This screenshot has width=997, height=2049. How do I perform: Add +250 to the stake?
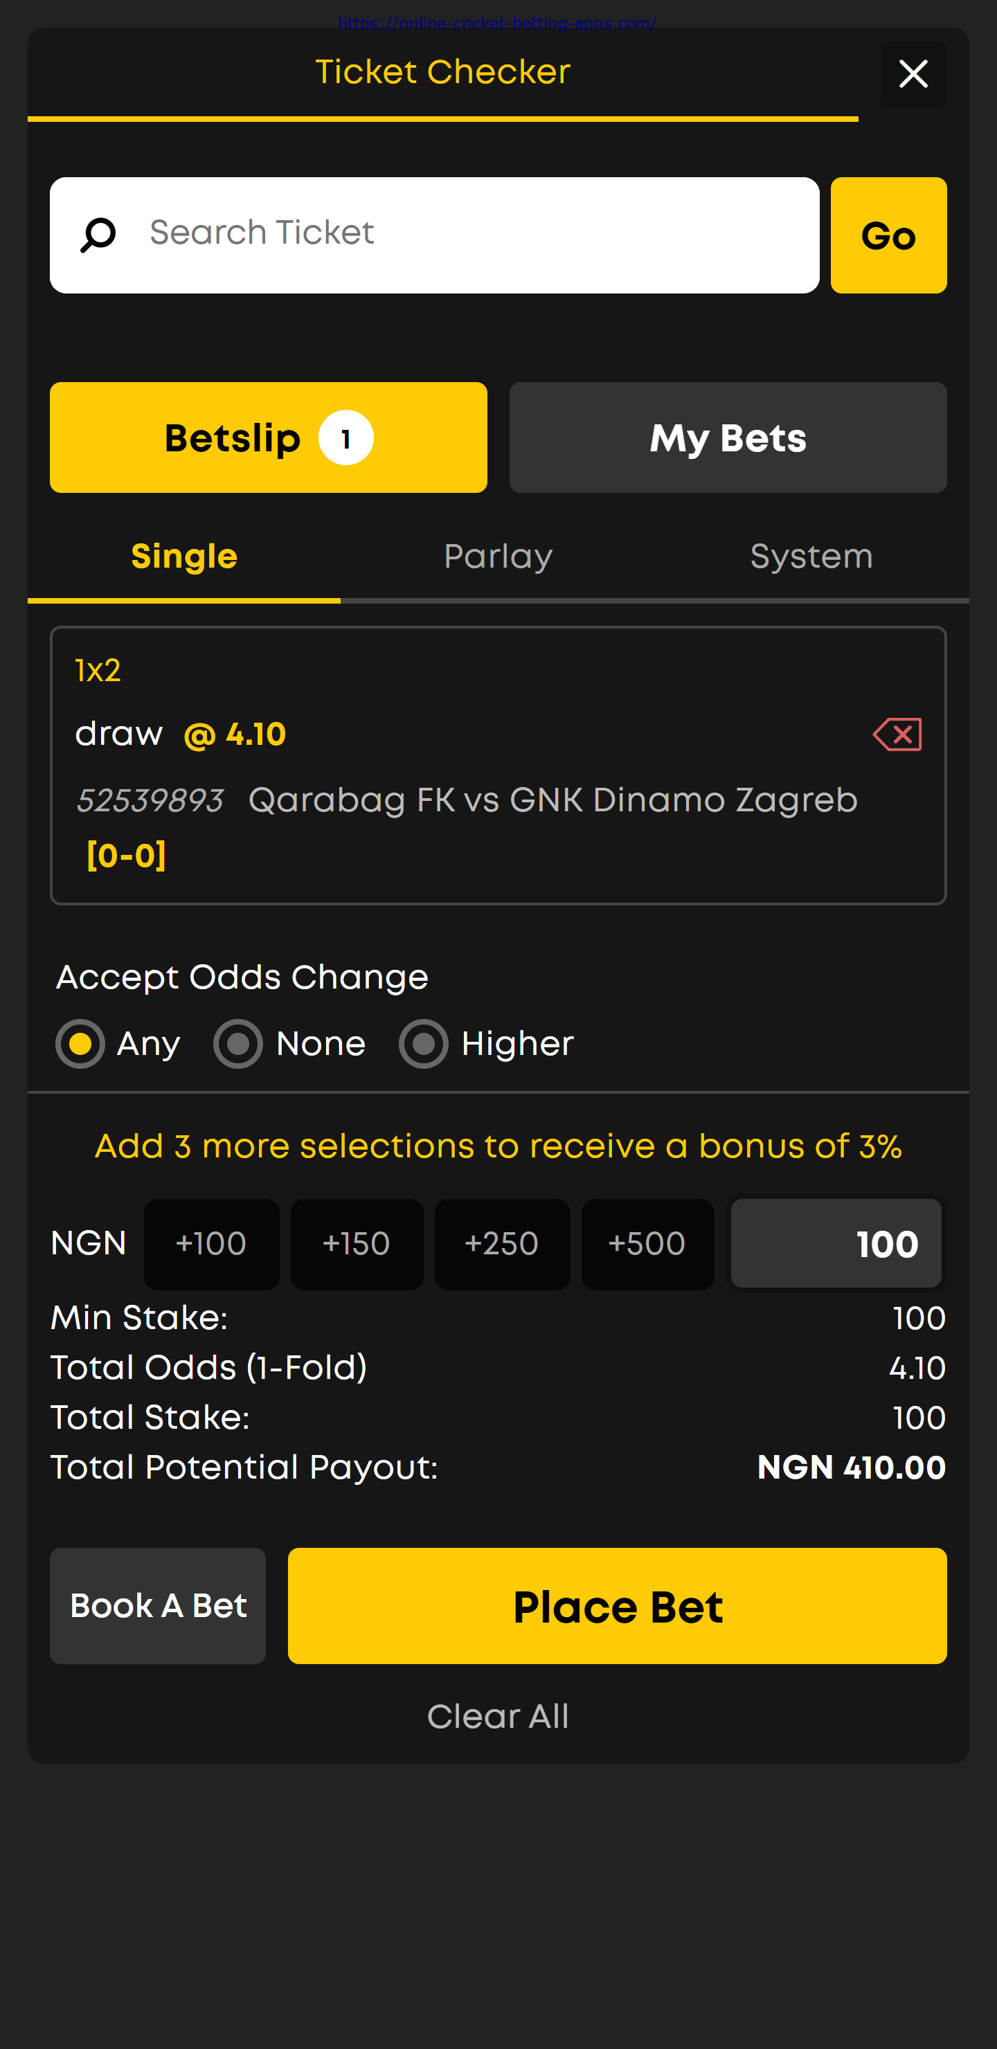click(501, 1244)
